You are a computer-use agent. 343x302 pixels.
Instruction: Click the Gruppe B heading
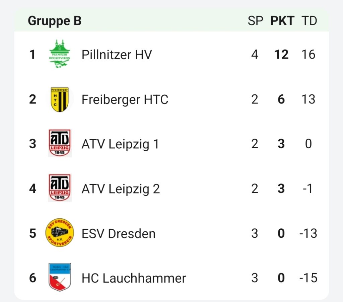click(x=55, y=21)
